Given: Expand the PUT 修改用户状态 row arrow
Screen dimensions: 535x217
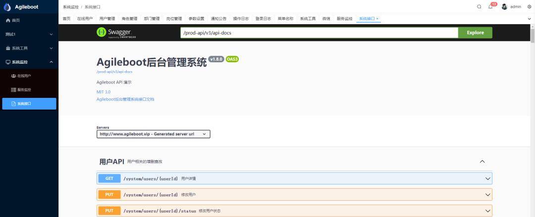Looking at the screenshot, I should (487, 211).
